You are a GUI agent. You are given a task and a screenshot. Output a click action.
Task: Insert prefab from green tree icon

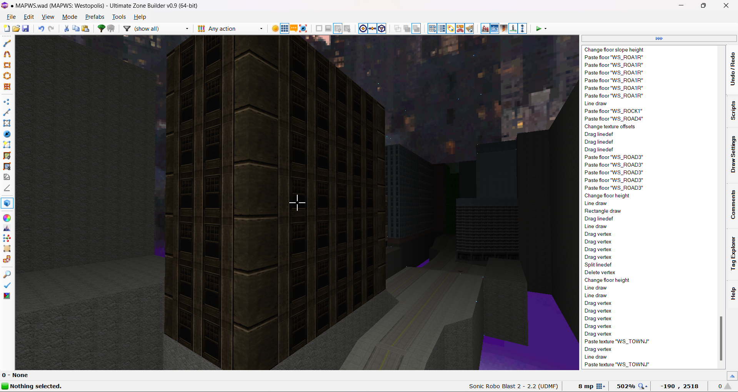101,28
